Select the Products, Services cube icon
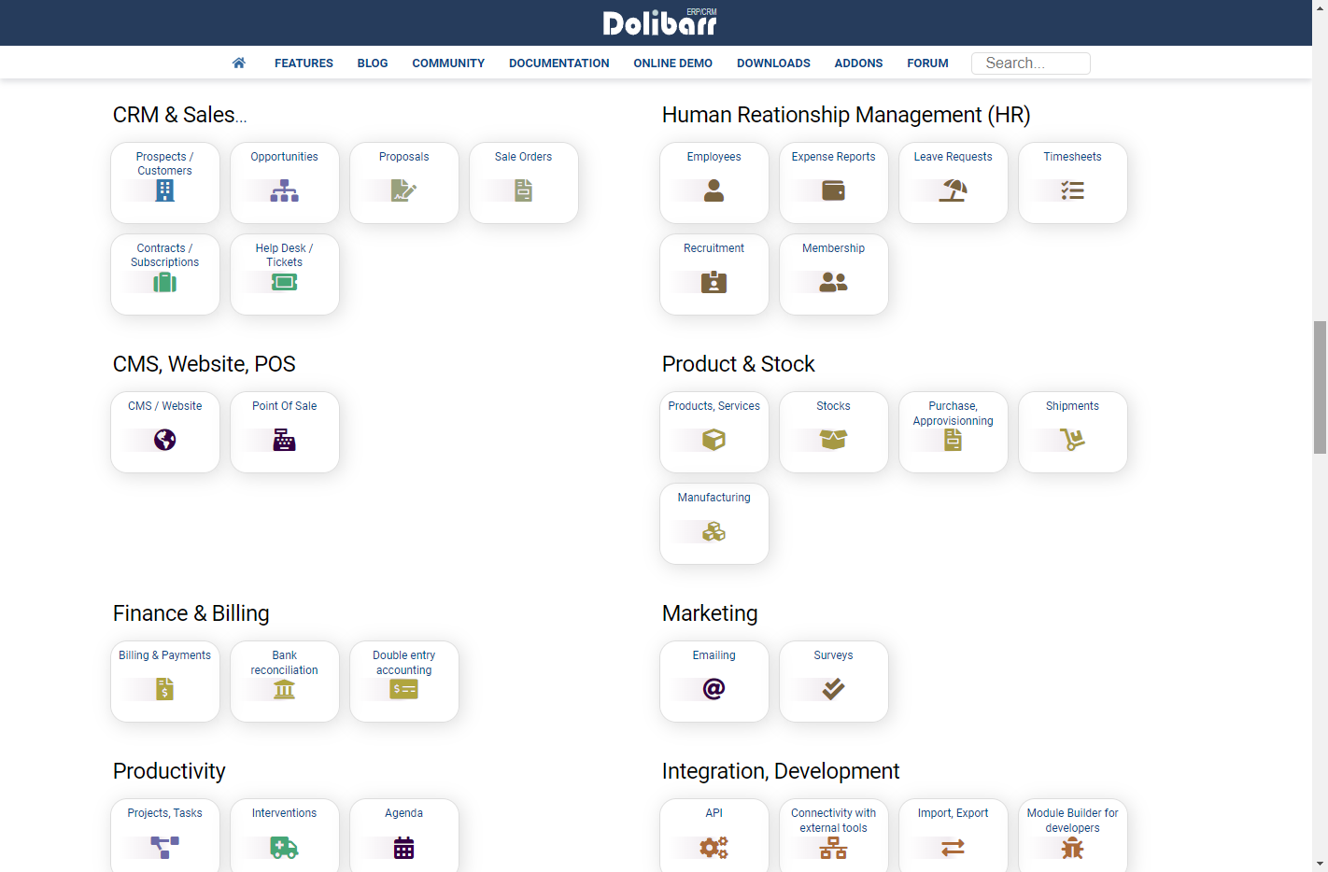This screenshot has height=872, width=1328. (x=714, y=440)
